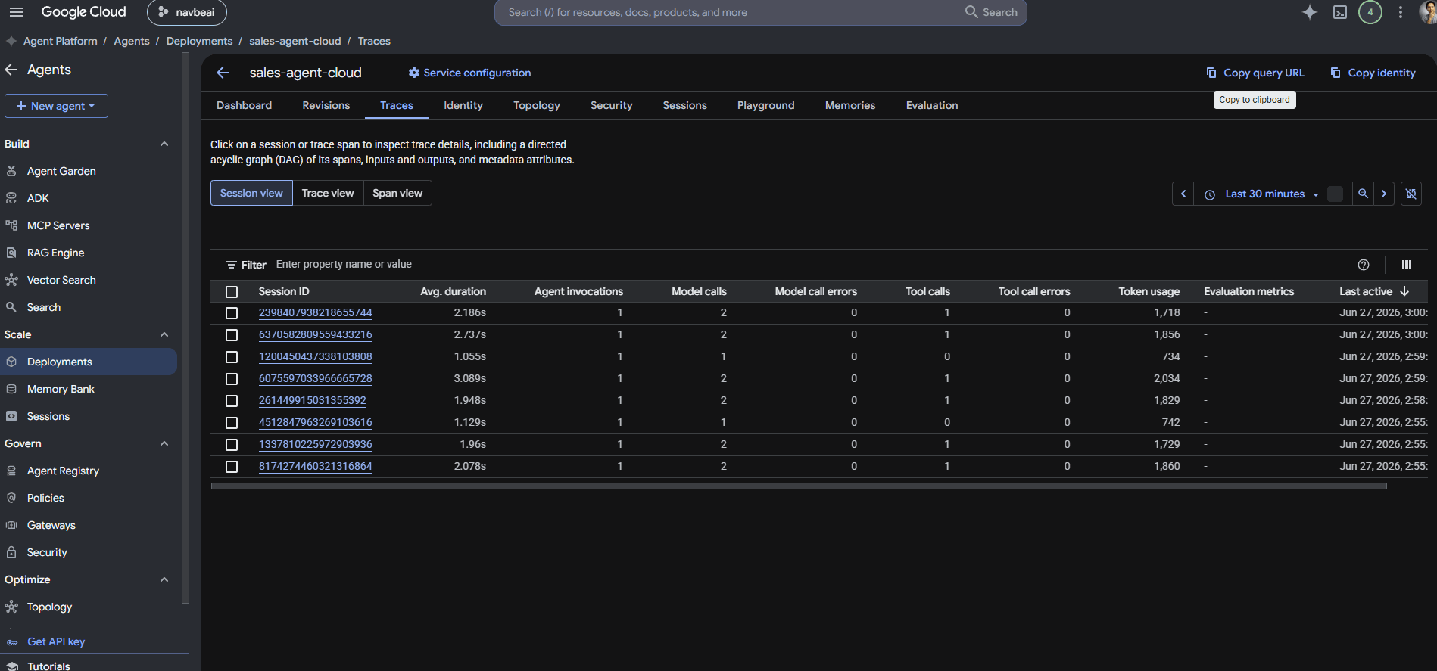Open ADK in sidebar
This screenshot has height=671, width=1437.
point(38,198)
